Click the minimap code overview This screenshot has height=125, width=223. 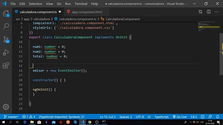(x=209, y=27)
